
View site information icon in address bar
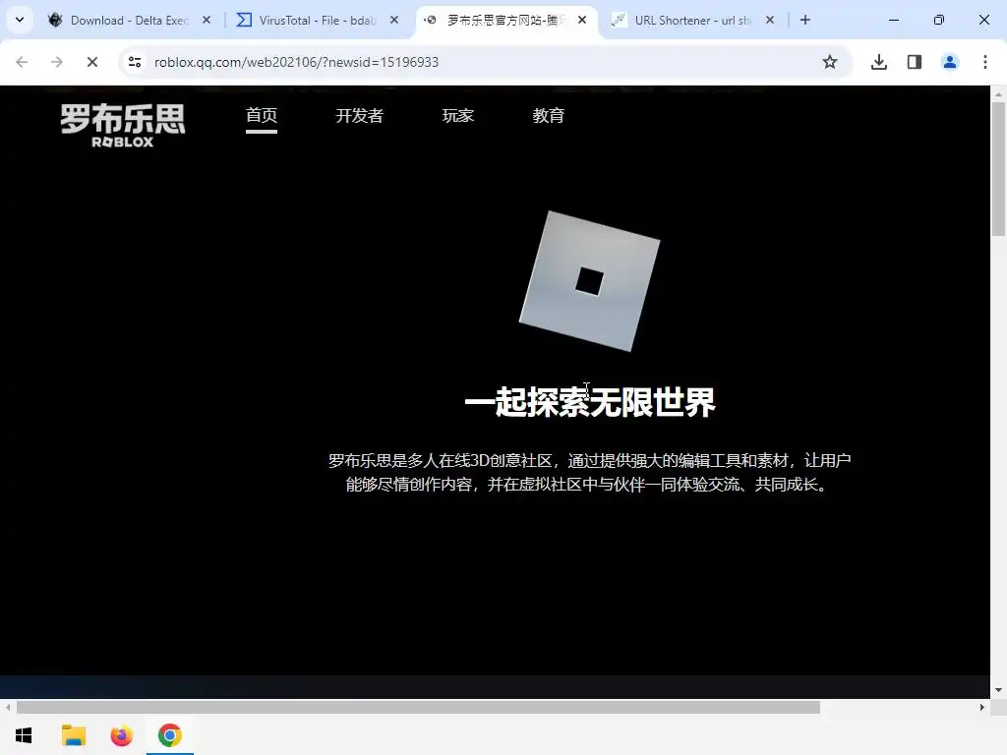coord(135,62)
